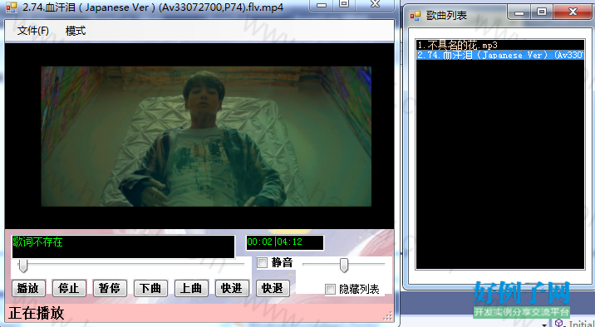
Task: Click the 暂停 button
Action: 110,288
